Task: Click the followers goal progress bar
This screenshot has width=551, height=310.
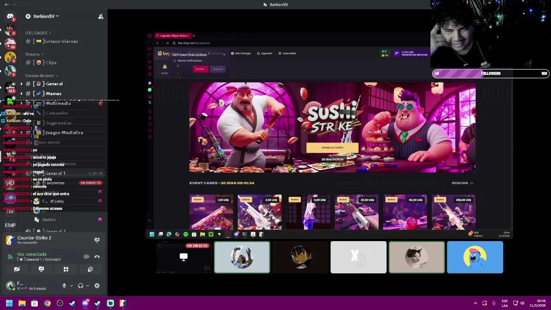Action: pos(491,74)
